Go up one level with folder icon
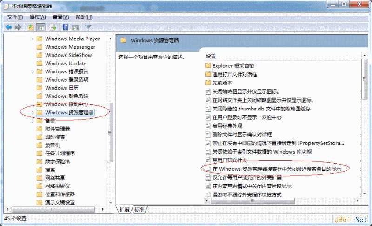This screenshot has height=226, width=372. pyautogui.click(x=31, y=27)
